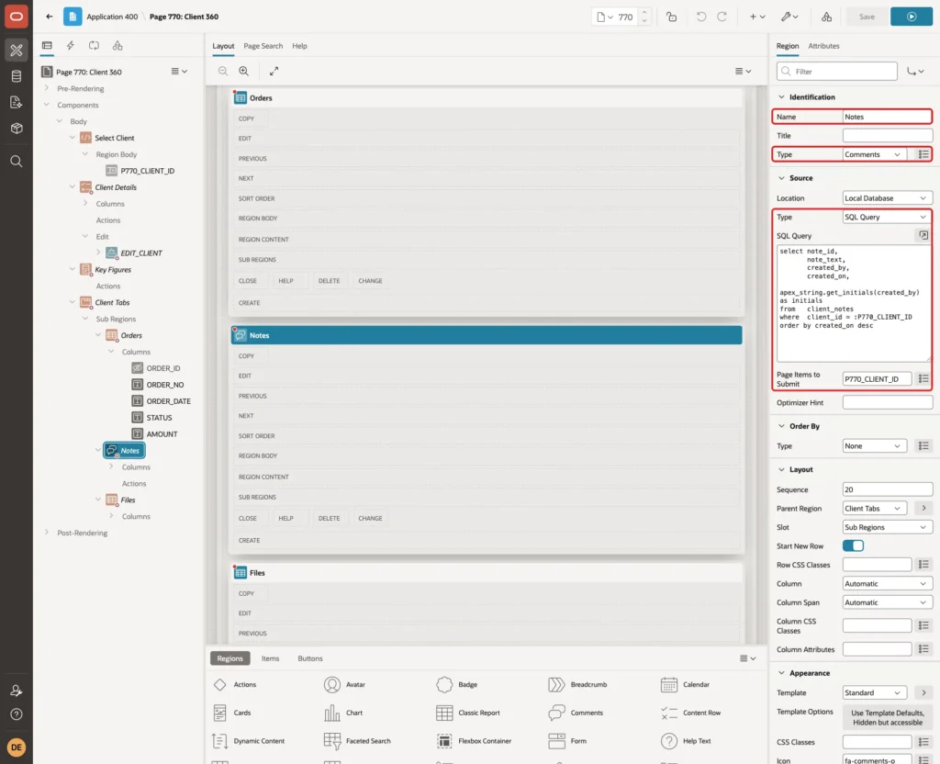Switch to Dynamic Actions lightning tab
Screen dimensions: 940x764
(x=70, y=46)
